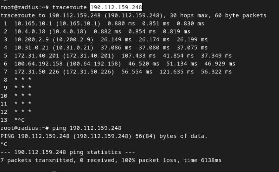Click the 121.635 ms latency value

point(177,72)
